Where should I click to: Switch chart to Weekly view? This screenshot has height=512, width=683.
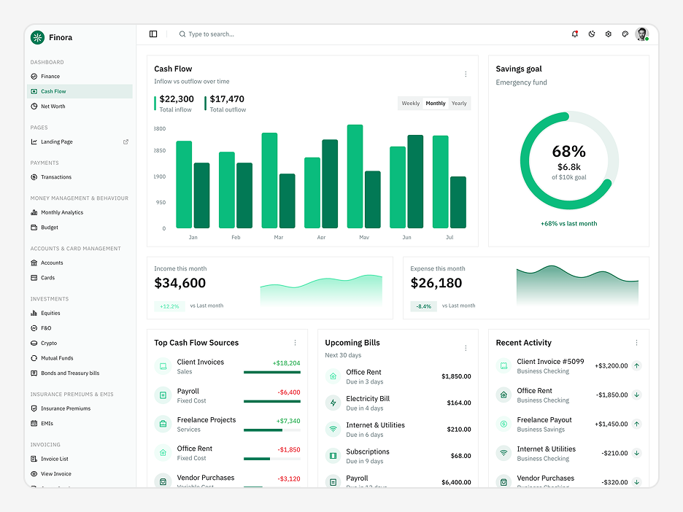410,103
